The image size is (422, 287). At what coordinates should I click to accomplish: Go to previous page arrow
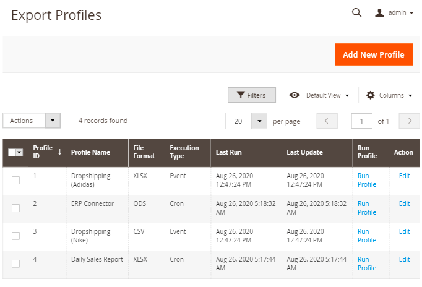(x=327, y=121)
